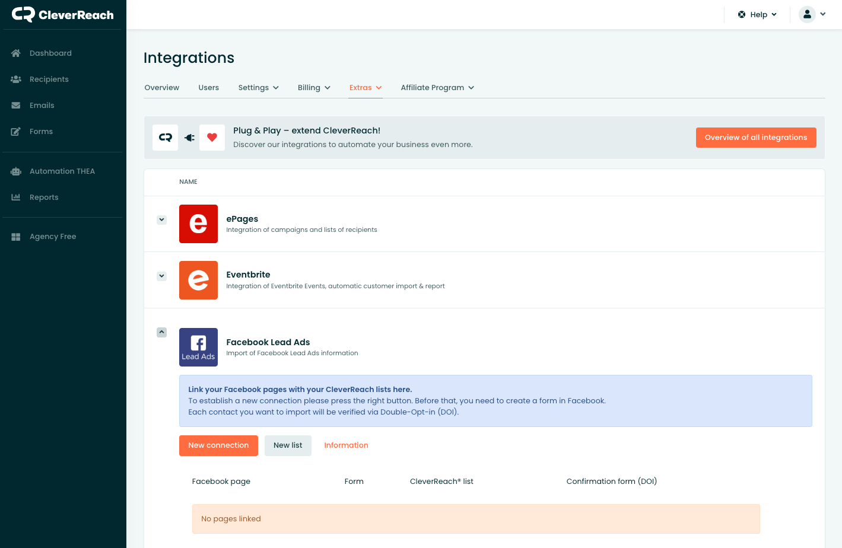Image resolution: width=842 pixels, height=548 pixels.
Task: Click the NAME column header
Action: click(x=188, y=182)
